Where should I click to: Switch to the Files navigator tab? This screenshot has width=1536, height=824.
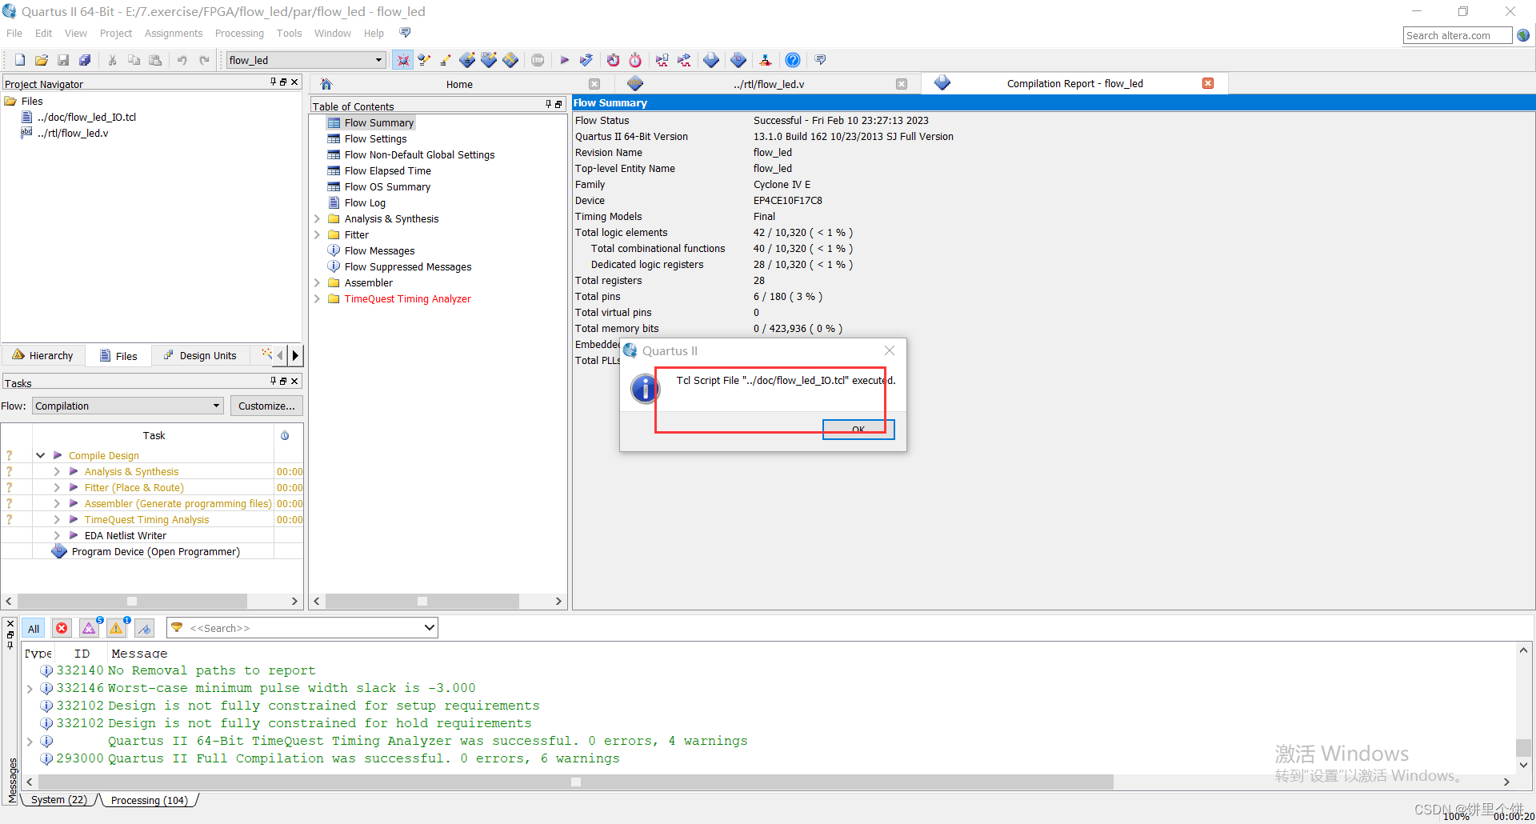click(x=118, y=356)
